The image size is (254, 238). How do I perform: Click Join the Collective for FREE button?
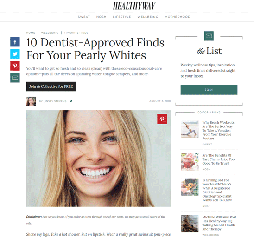51,86
